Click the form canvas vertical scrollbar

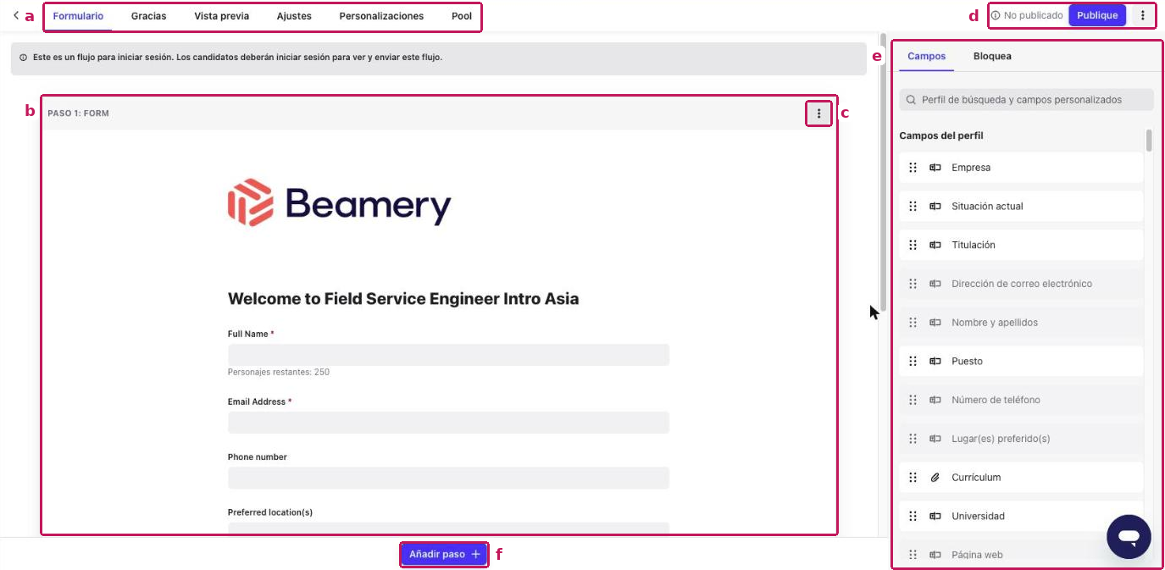[883, 174]
